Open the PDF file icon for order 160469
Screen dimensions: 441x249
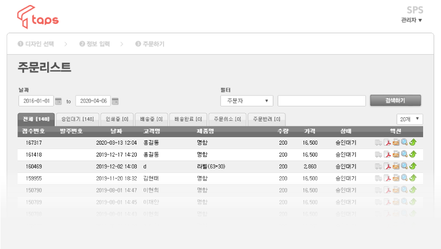[388, 166]
